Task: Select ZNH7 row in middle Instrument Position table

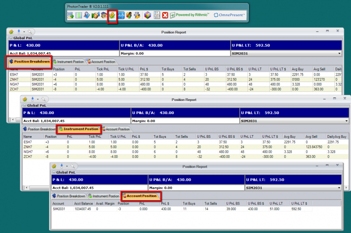Action: 185,147
